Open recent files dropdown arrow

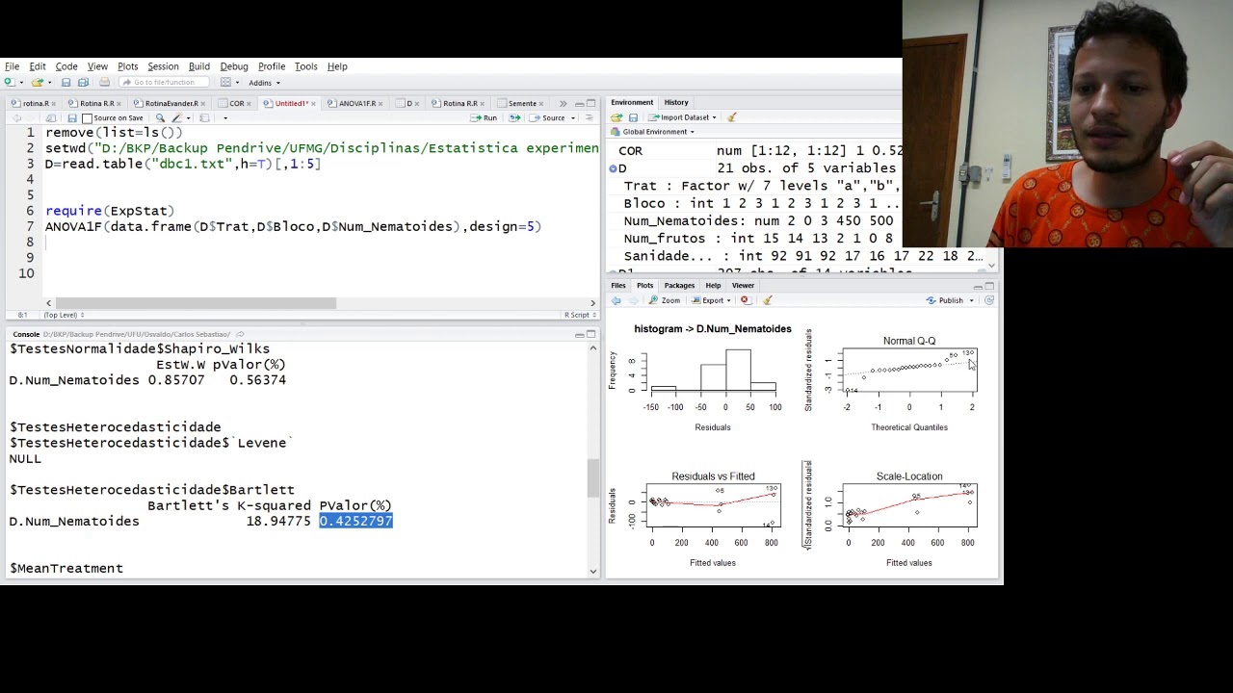[50, 83]
